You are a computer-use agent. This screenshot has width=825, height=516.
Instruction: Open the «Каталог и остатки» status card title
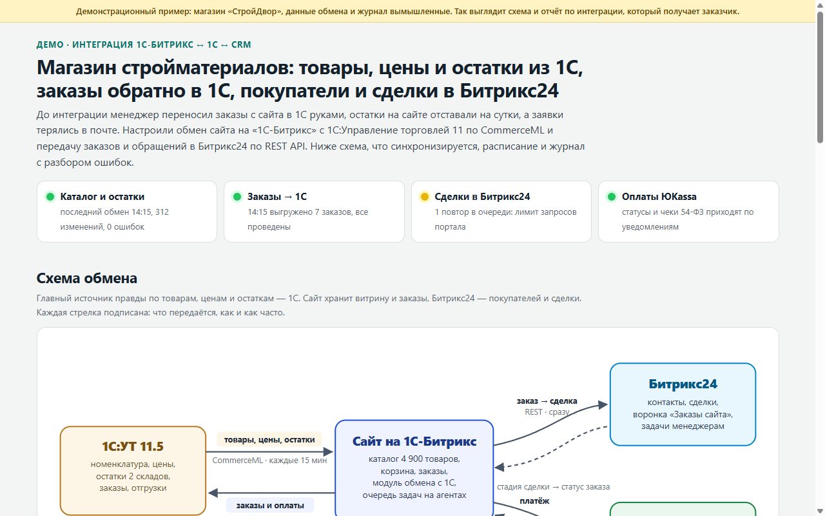coord(102,197)
